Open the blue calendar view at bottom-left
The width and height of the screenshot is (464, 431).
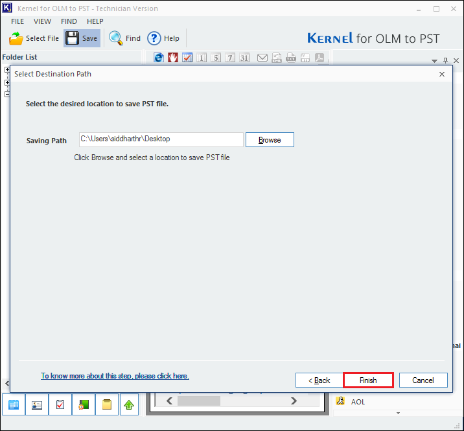point(14,404)
